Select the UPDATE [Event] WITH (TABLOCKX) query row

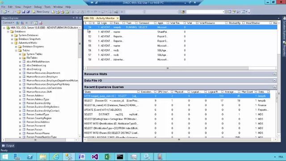click(x=177, y=110)
